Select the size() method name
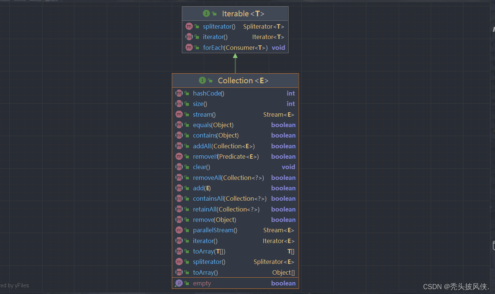495x294 pixels. (200, 104)
